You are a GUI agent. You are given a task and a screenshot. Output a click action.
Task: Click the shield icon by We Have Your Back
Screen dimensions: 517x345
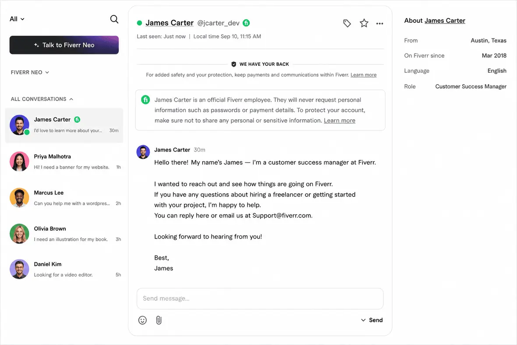[x=234, y=64]
